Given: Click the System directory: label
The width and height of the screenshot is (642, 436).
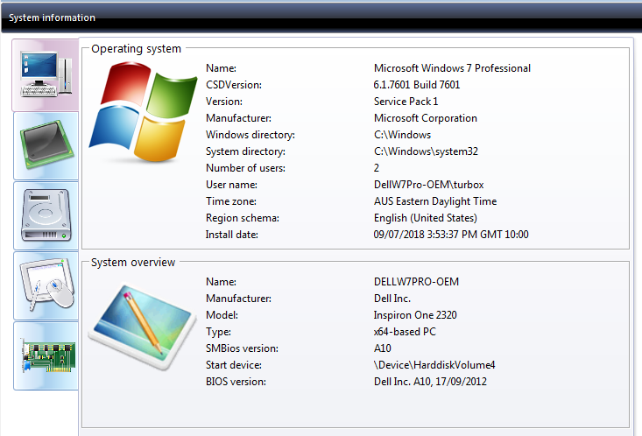Looking at the screenshot, I should 245,151.
